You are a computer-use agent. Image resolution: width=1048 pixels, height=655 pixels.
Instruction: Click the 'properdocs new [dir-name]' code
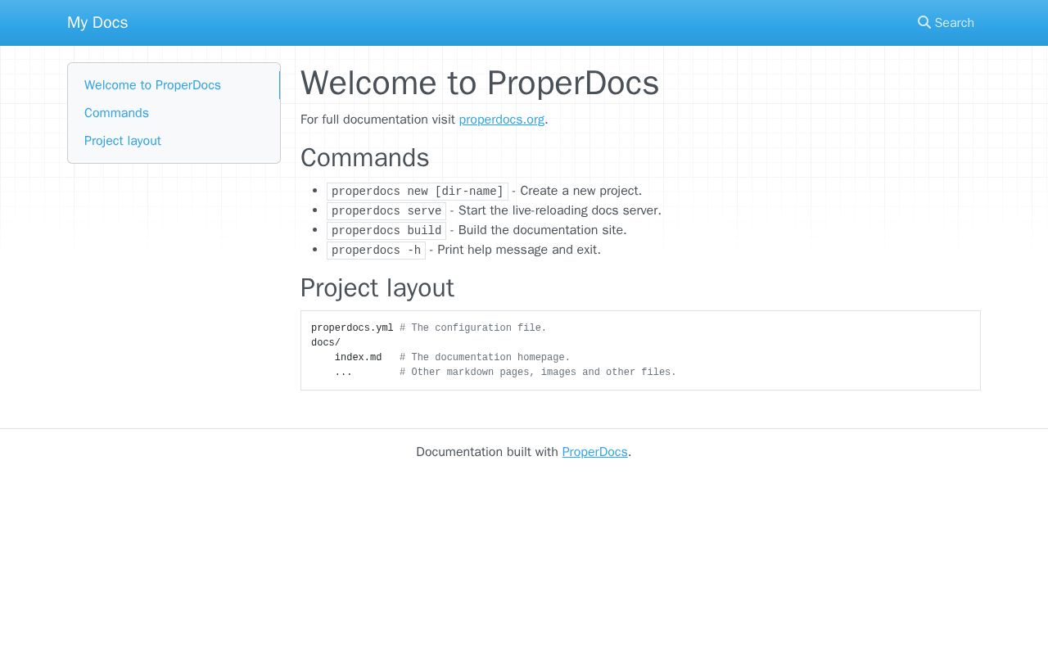418,192
